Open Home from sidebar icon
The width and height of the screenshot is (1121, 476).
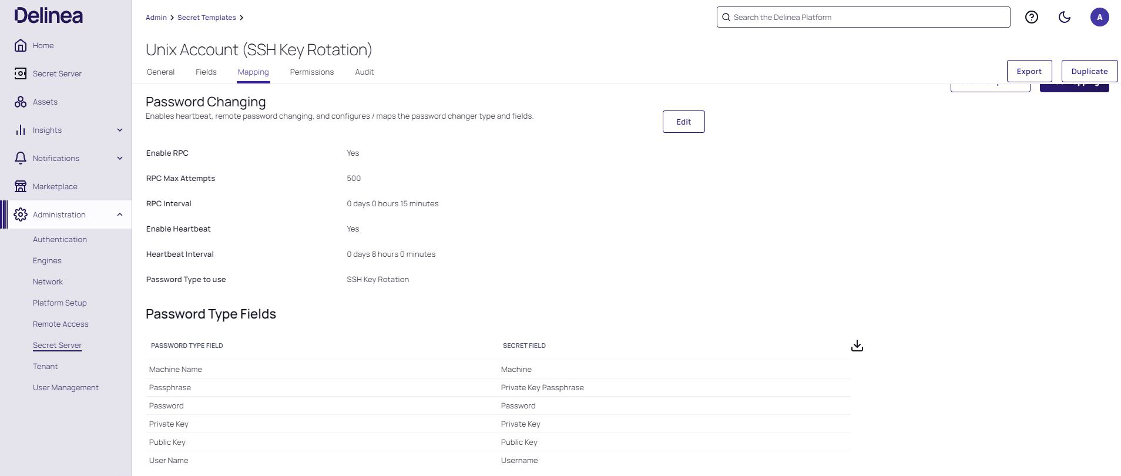coord(21,46)
